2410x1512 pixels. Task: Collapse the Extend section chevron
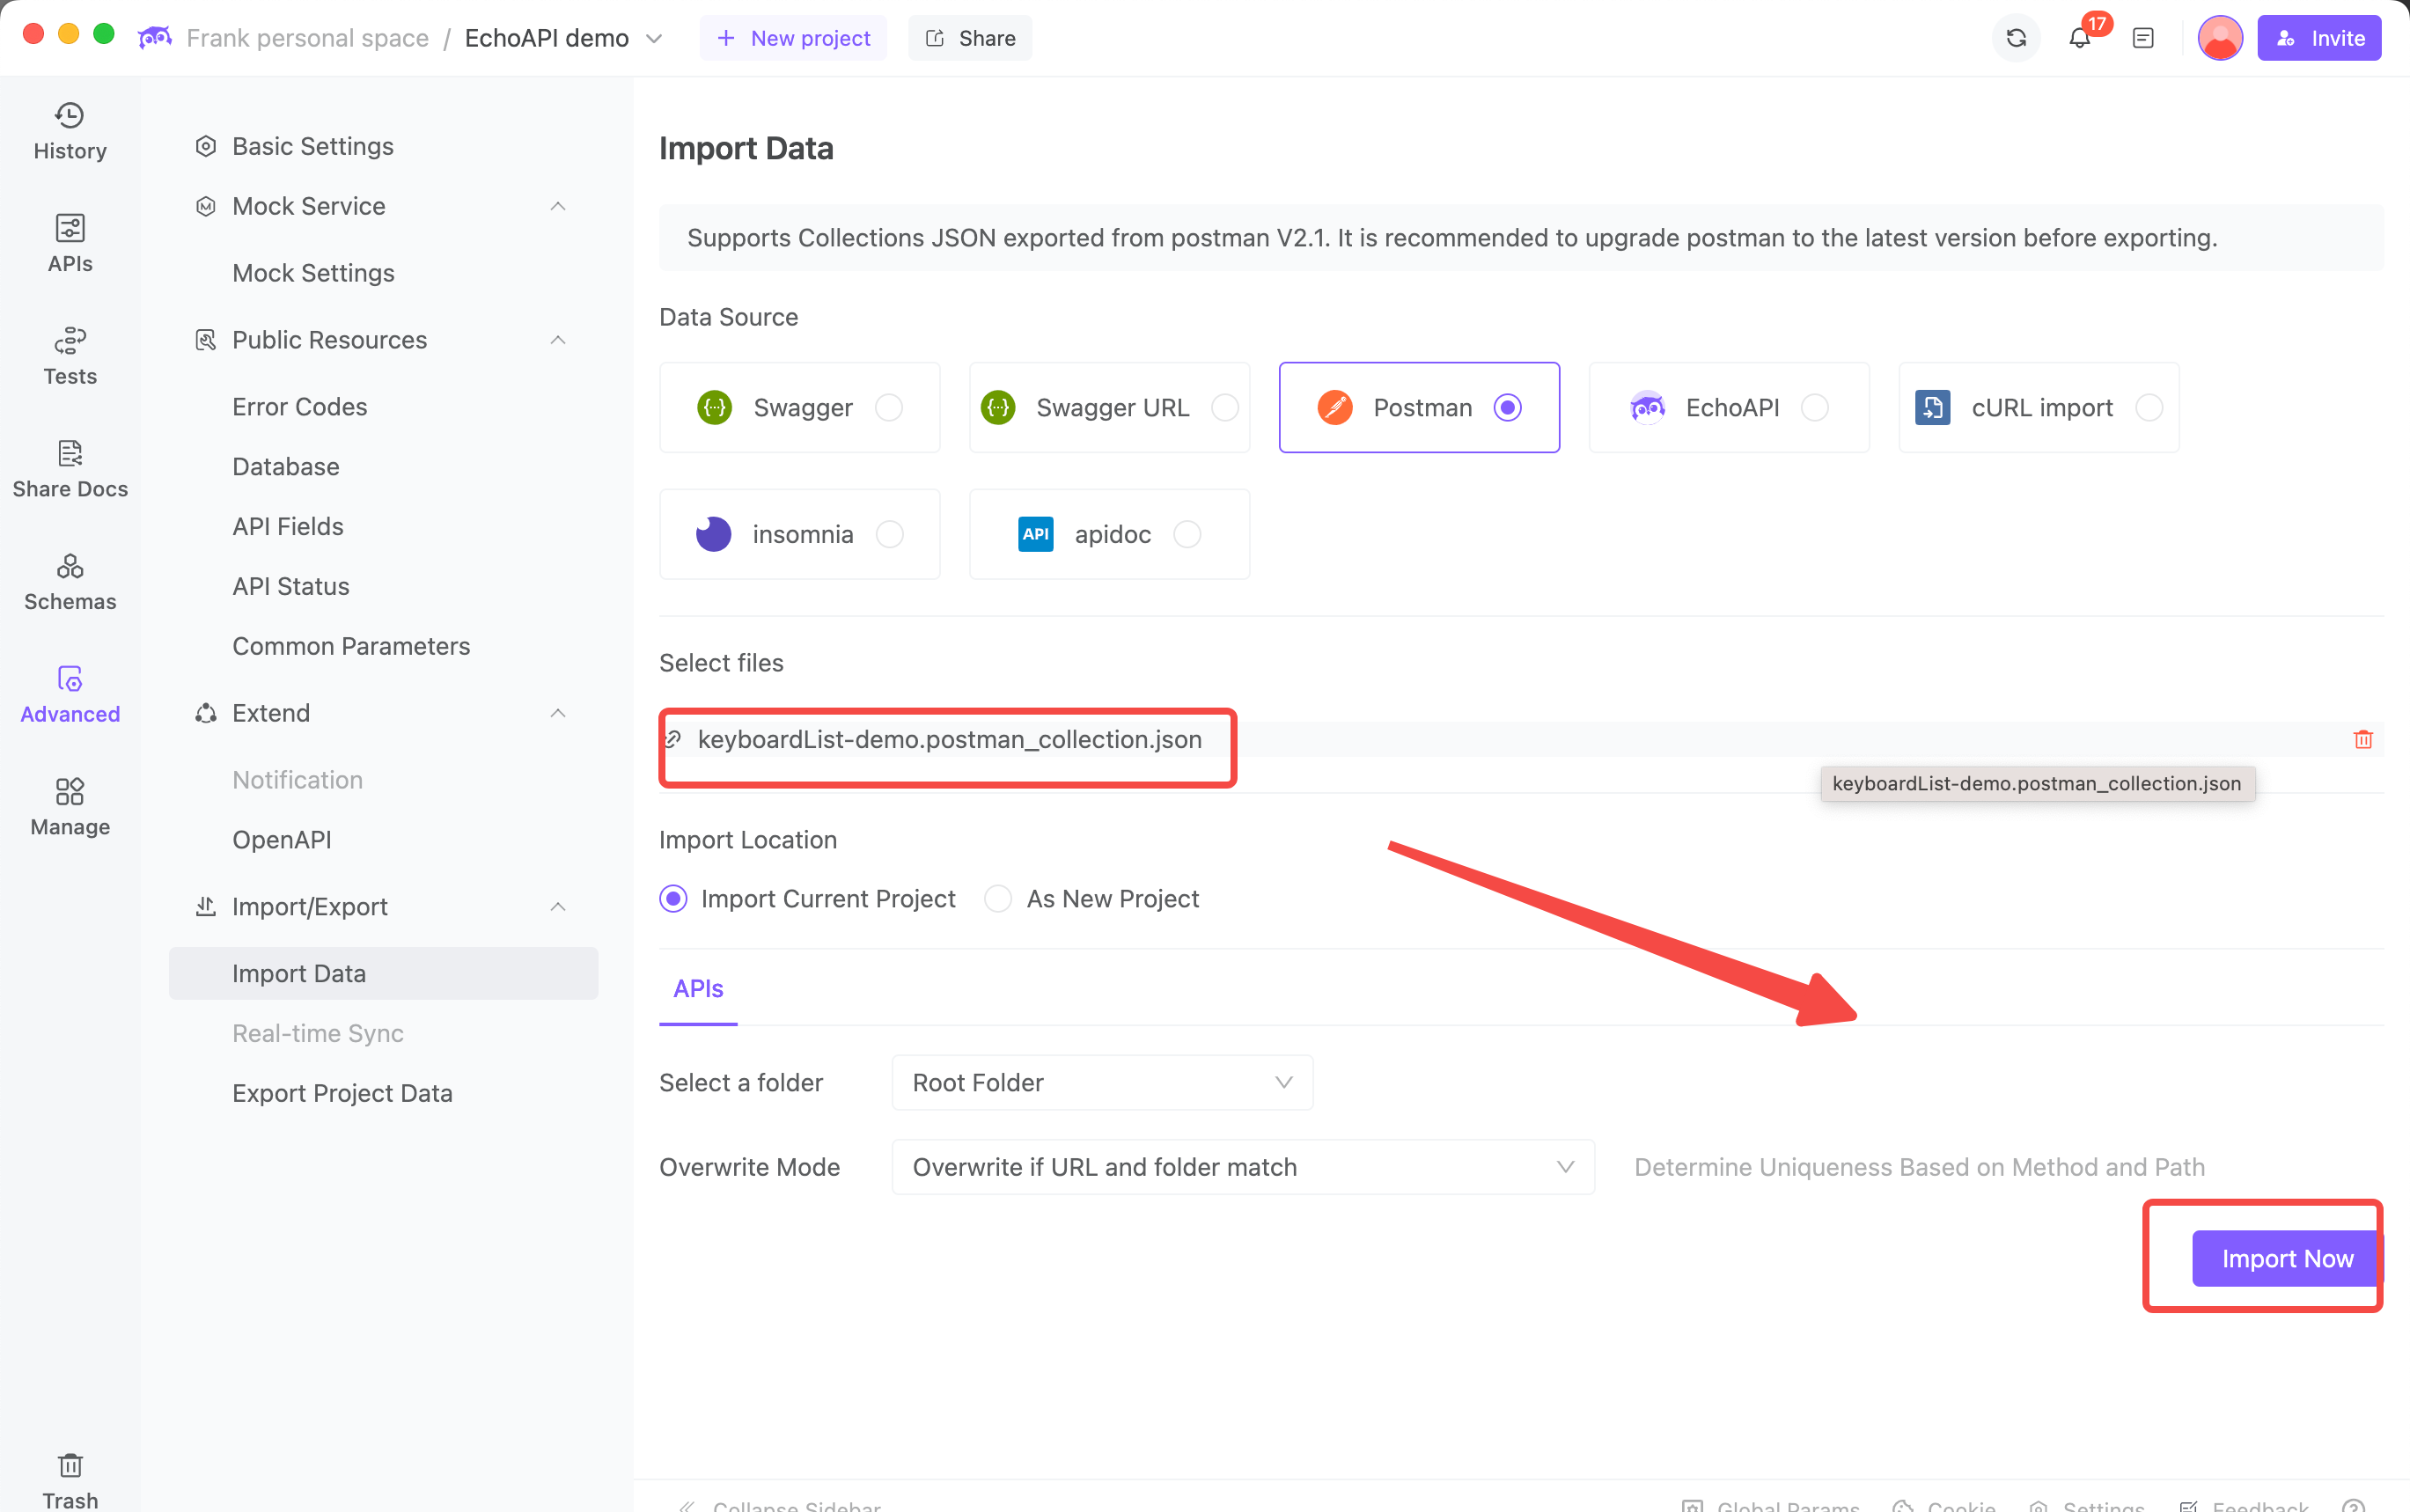click(558, 713)
